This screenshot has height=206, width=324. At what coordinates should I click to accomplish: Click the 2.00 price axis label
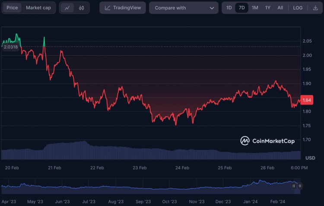pos(307,55)
